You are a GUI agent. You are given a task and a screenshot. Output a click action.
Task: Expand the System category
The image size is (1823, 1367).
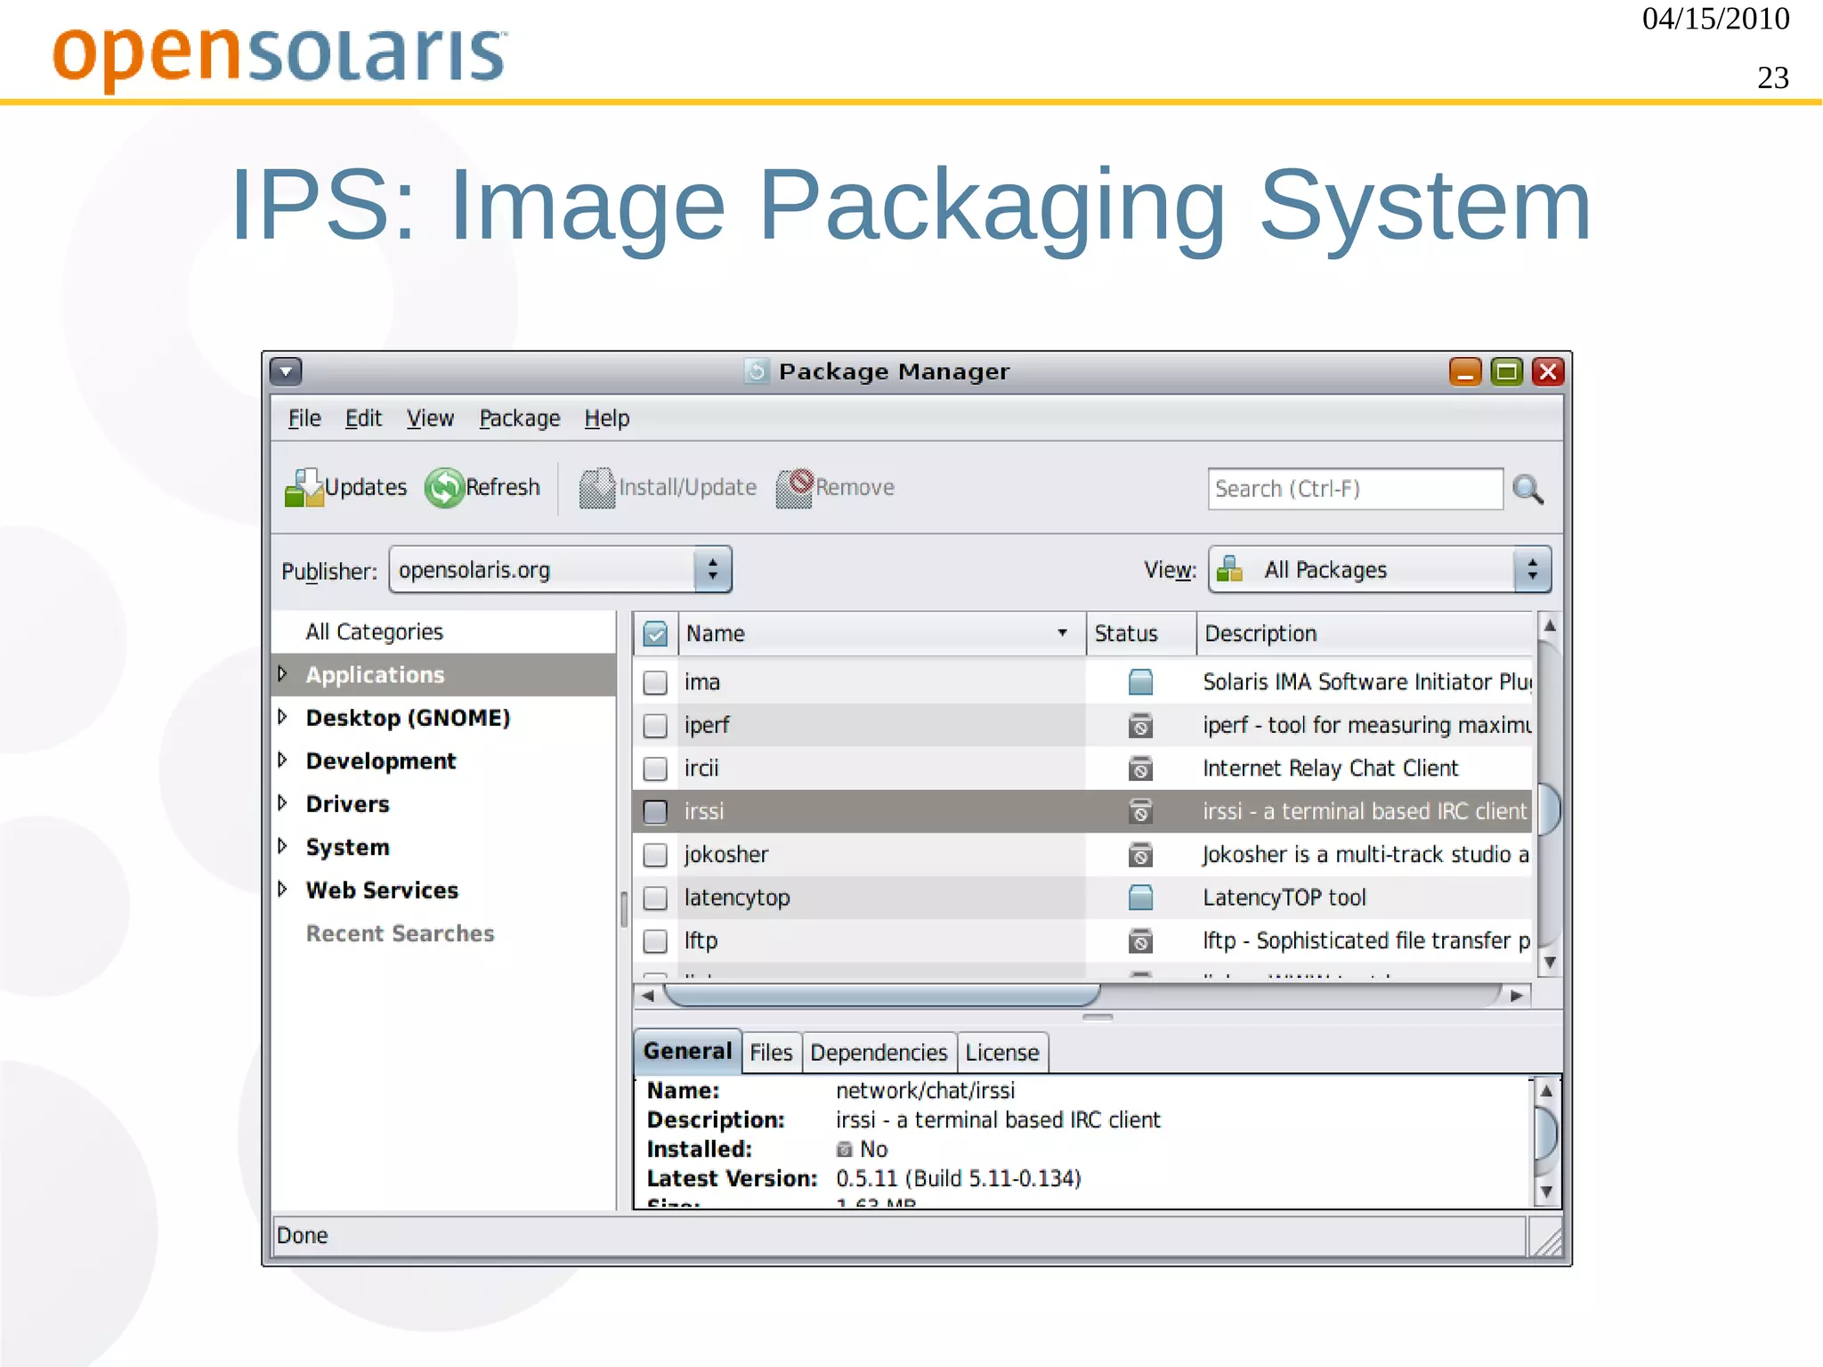click(283, 846)
